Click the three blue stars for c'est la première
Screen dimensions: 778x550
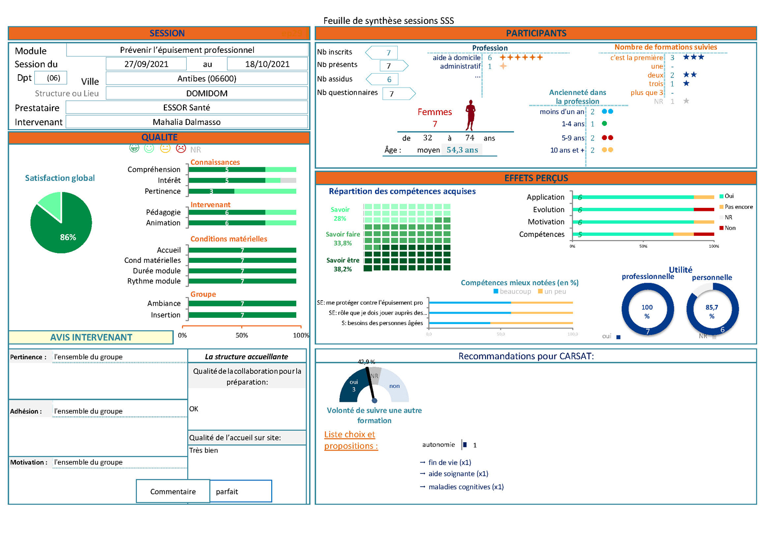tap(693, 57)
